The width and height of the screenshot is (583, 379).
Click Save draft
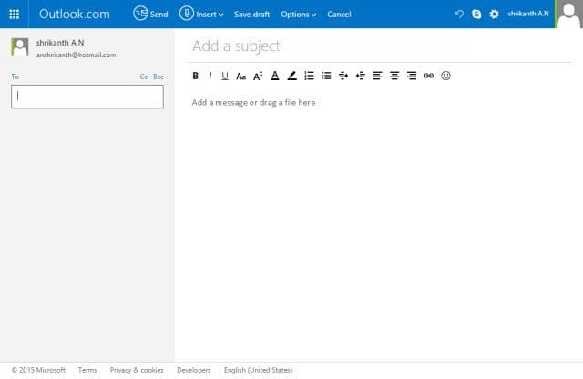point(251,15)
